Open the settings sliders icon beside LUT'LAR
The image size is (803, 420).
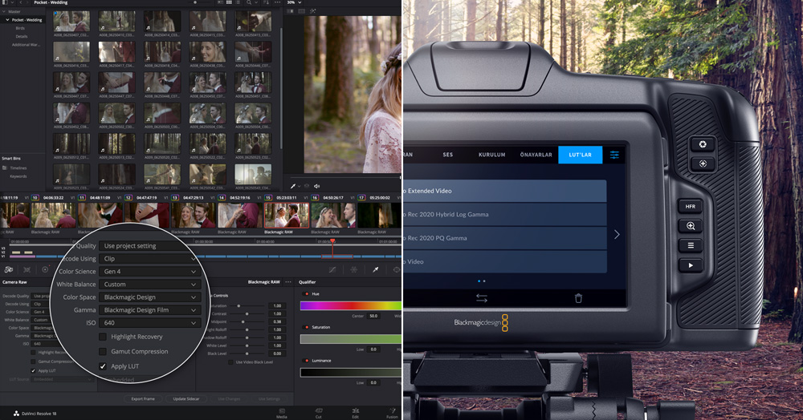[x=615, y=155]
